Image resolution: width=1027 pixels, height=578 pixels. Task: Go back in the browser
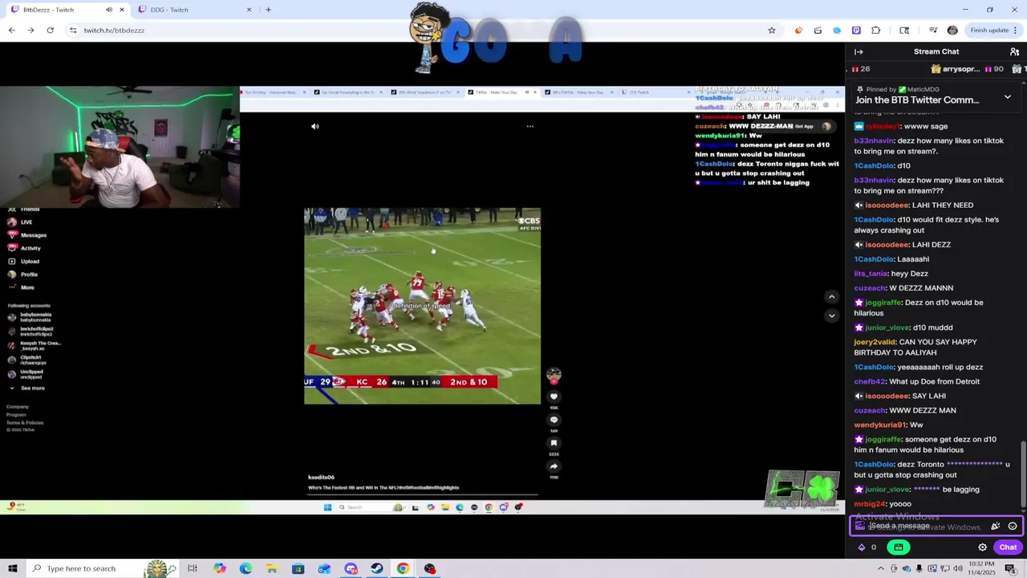tap(11, 31)
